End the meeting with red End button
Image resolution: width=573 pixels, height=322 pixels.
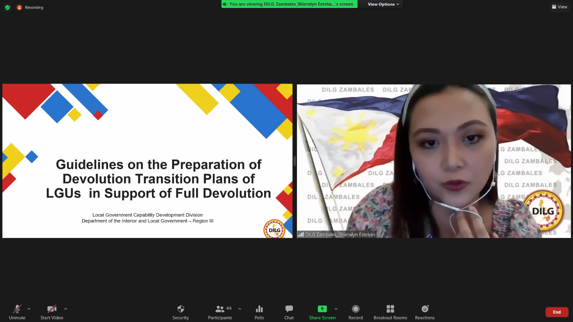[557, 312]
